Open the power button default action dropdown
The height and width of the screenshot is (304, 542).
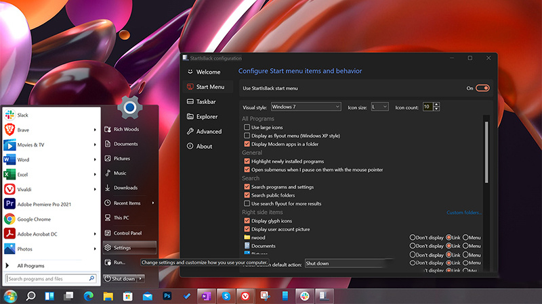[349, 263]
